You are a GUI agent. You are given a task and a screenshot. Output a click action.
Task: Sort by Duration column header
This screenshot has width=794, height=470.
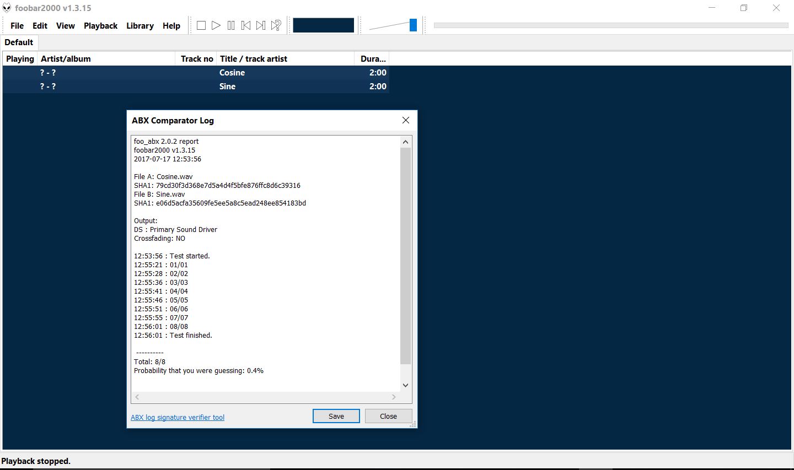(x=372, y=59)
